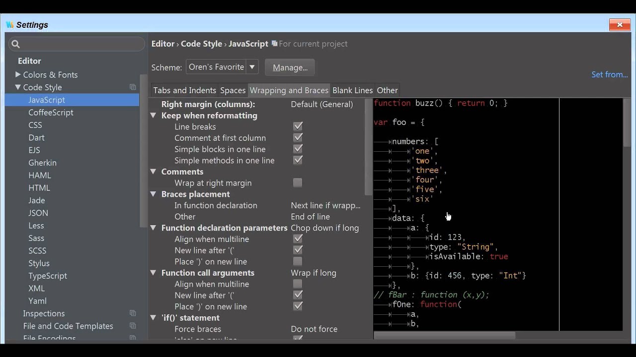Open JSON code style settings
636x357 pixels.
coord(38,213)
